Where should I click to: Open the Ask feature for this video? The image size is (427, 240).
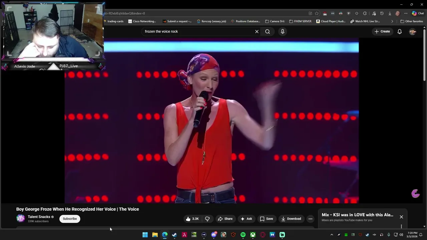246,219
